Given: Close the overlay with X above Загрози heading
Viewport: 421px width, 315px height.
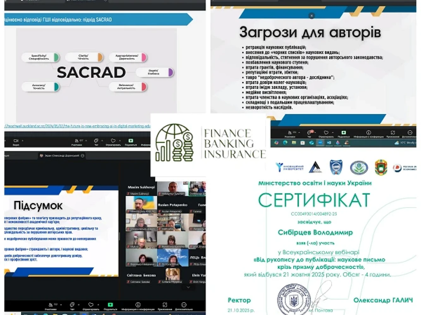Looking at the screenshot, I should pos(312,15).
